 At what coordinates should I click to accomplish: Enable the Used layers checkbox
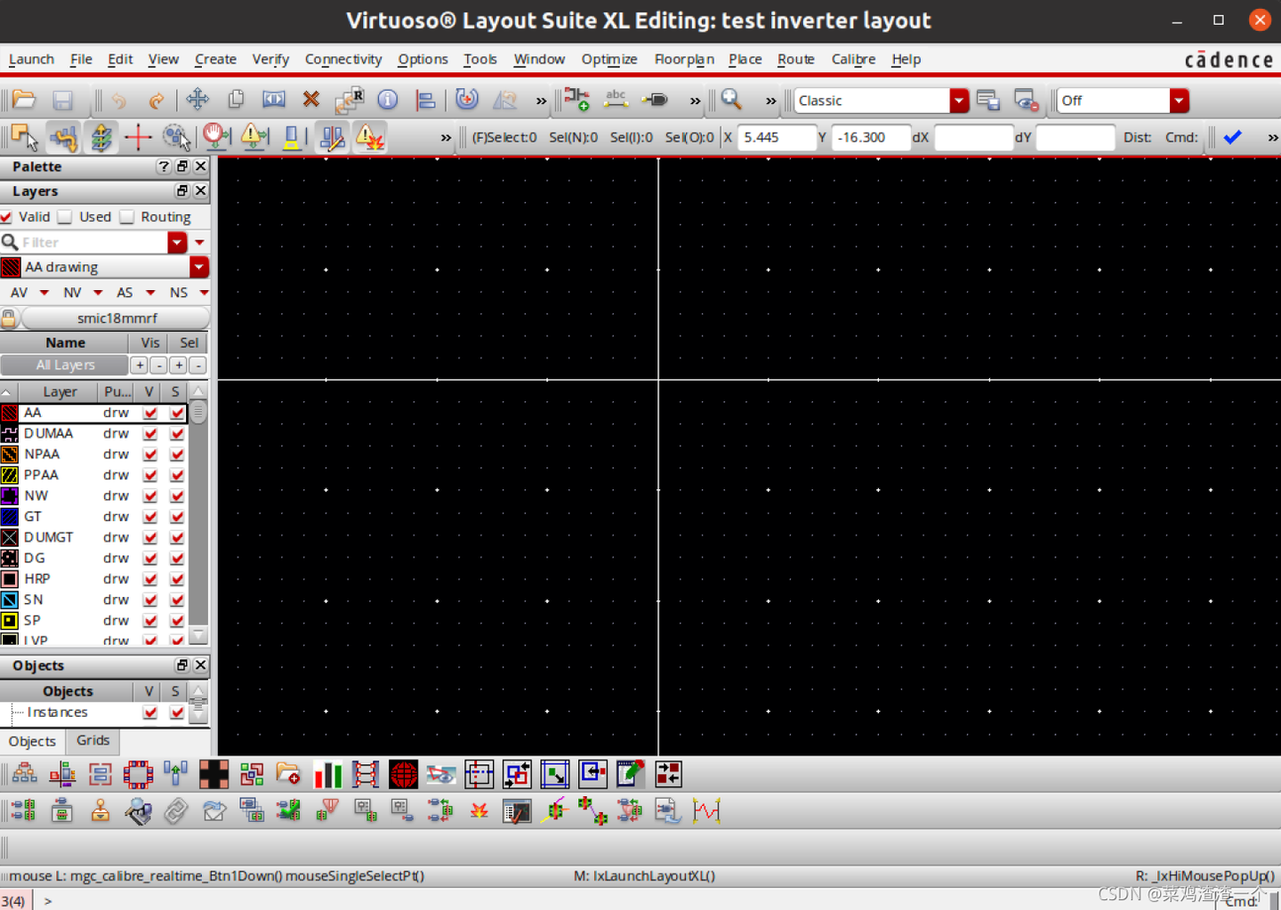pos(65,216)
